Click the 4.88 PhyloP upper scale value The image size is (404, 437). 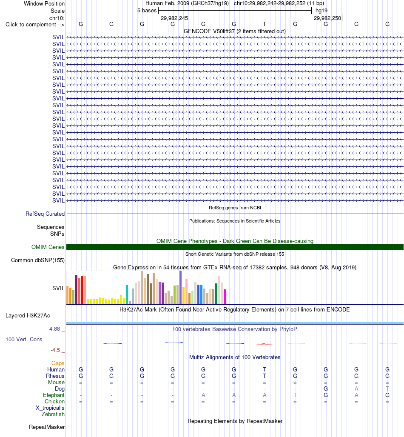(54, 329)
